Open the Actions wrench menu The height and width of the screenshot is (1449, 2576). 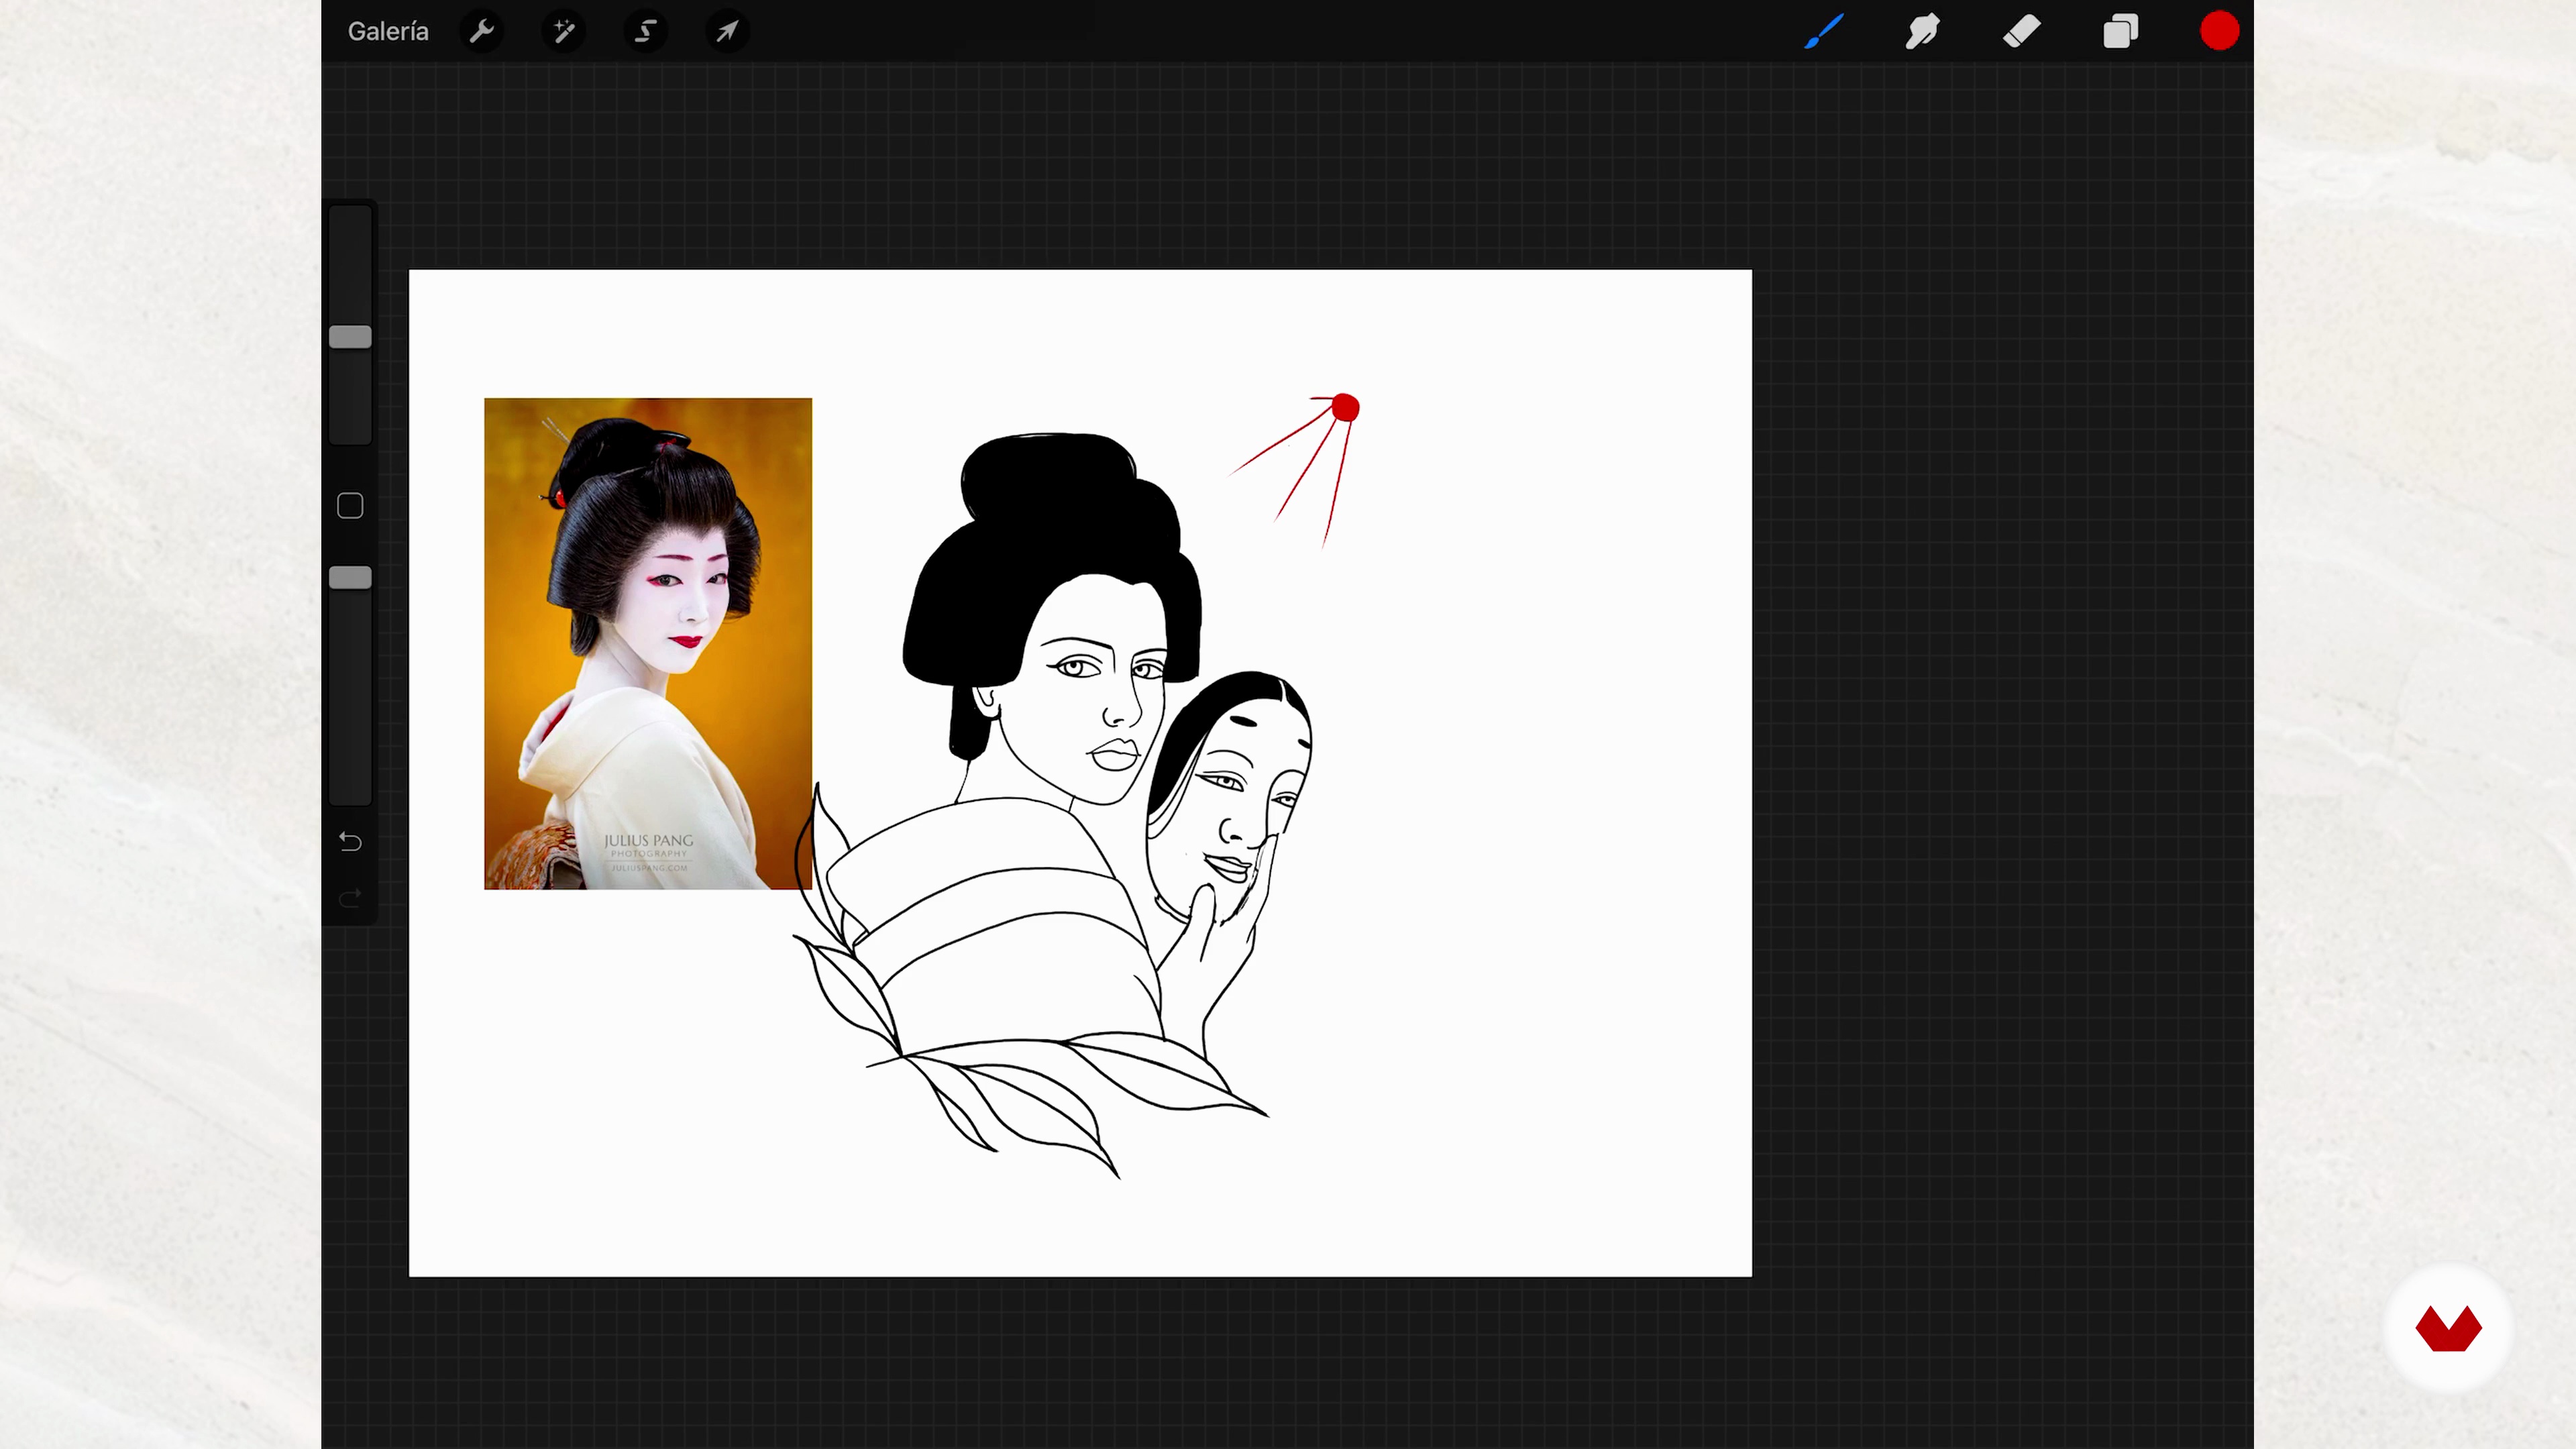click(x=482, y=31)
